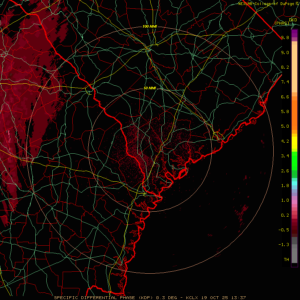Click the -1.3 value on the color scale
Screen dimensions: 300x300
pos(284,245)
